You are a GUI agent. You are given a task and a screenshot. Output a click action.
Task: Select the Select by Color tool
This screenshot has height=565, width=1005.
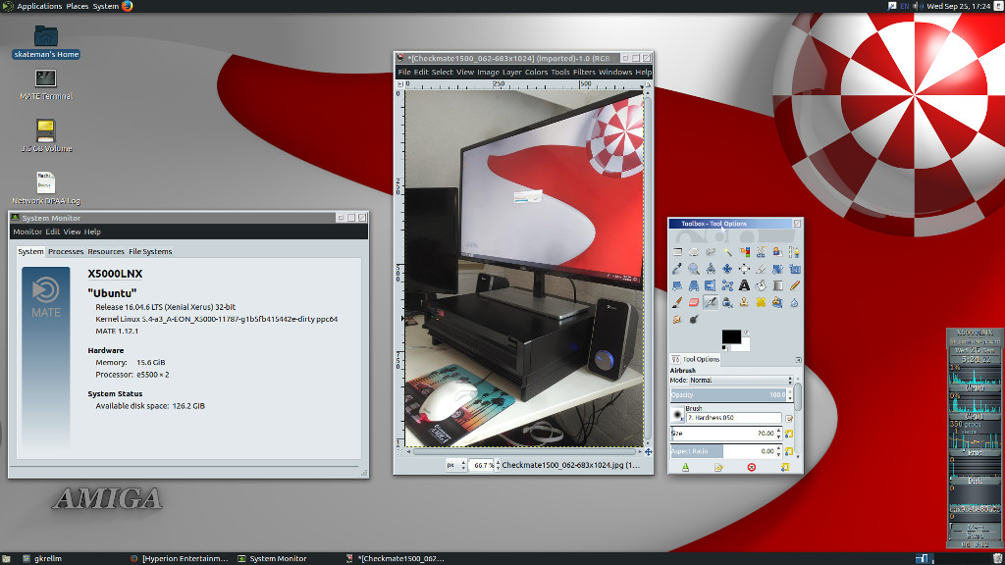tap(744, 252)
